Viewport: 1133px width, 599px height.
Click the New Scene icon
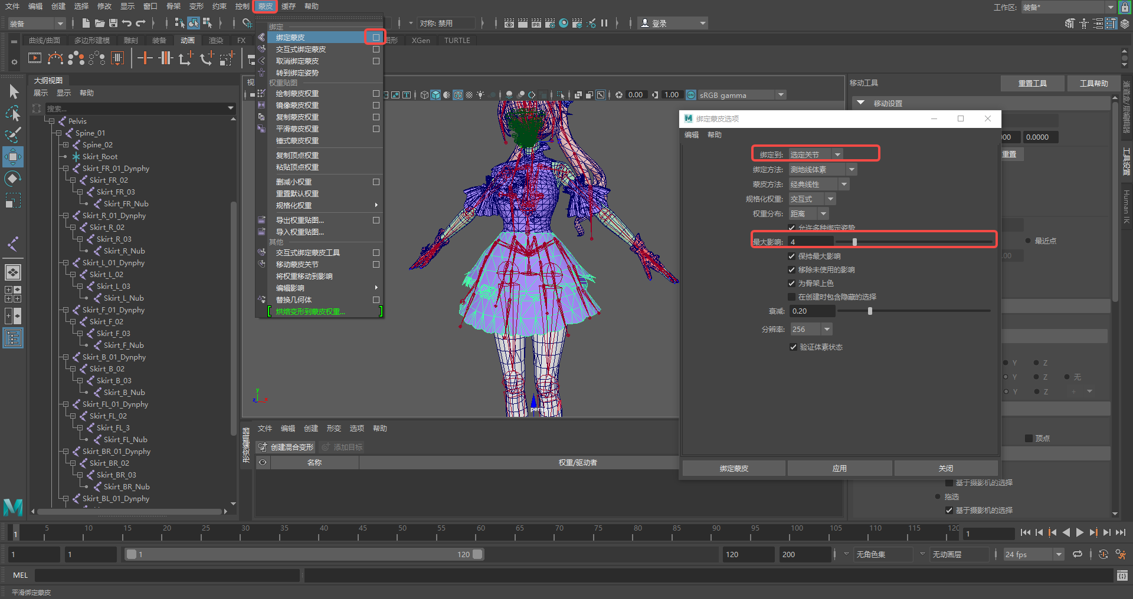86,23
